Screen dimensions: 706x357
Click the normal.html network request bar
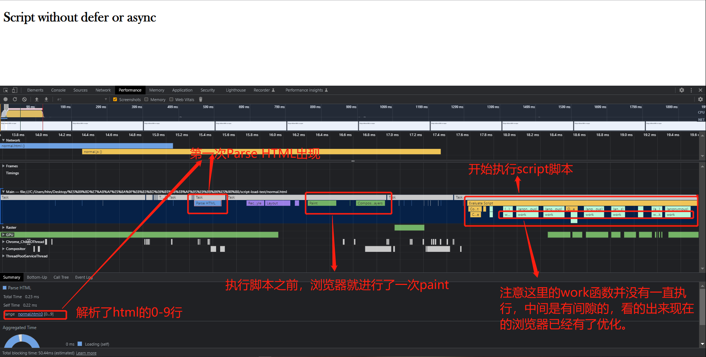pos(87,146)
